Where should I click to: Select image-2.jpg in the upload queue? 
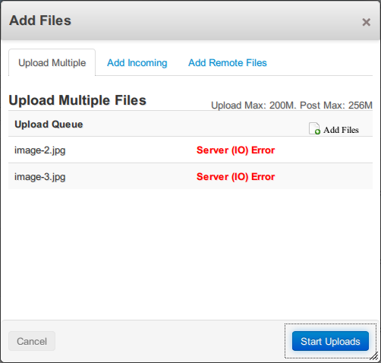point(40,150)
